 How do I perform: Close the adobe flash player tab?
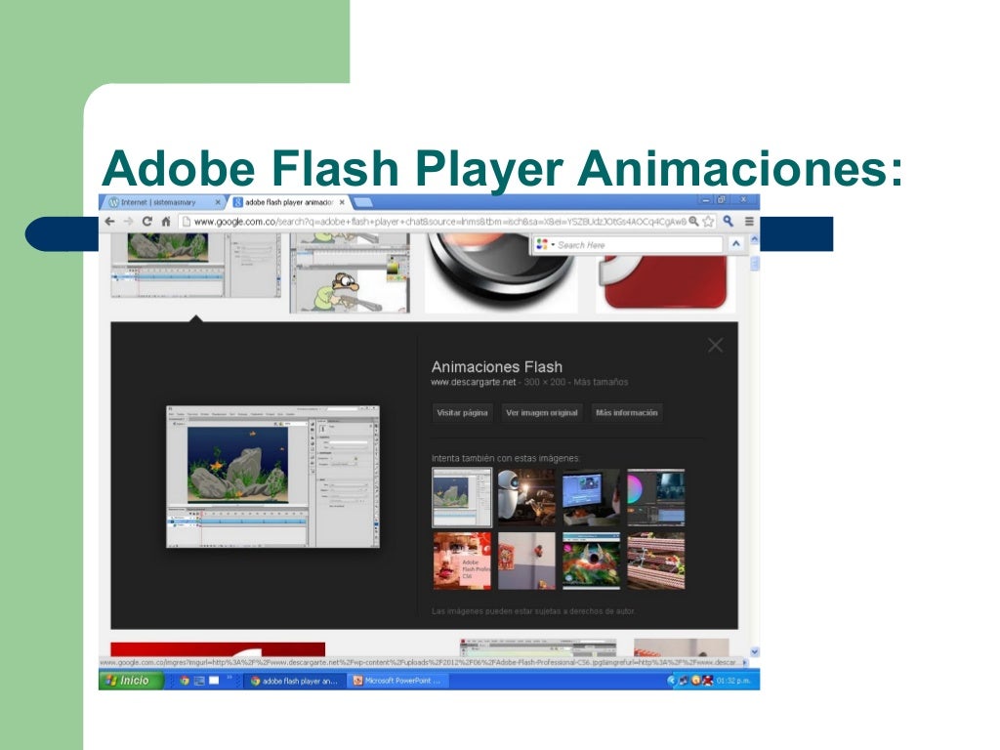pos(342,202)
